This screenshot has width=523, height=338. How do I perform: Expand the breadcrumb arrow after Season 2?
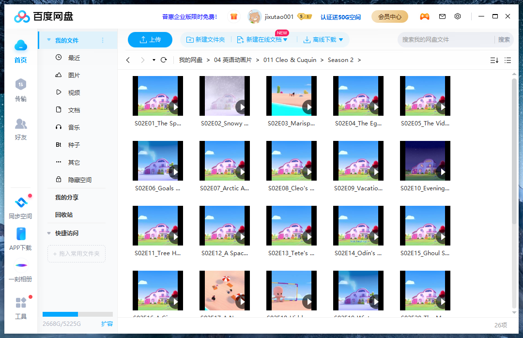[x=359, y=60]
